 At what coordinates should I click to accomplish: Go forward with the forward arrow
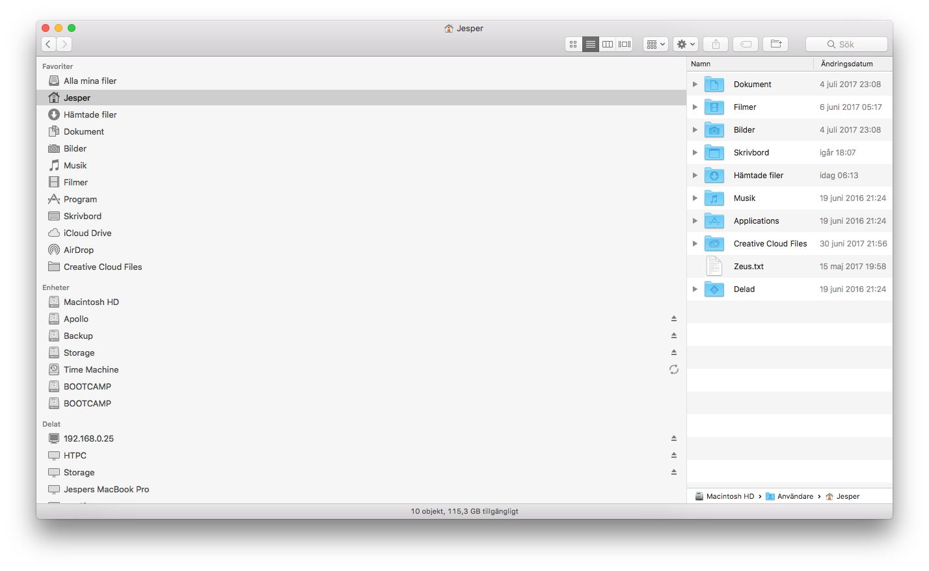coord(64,44)
